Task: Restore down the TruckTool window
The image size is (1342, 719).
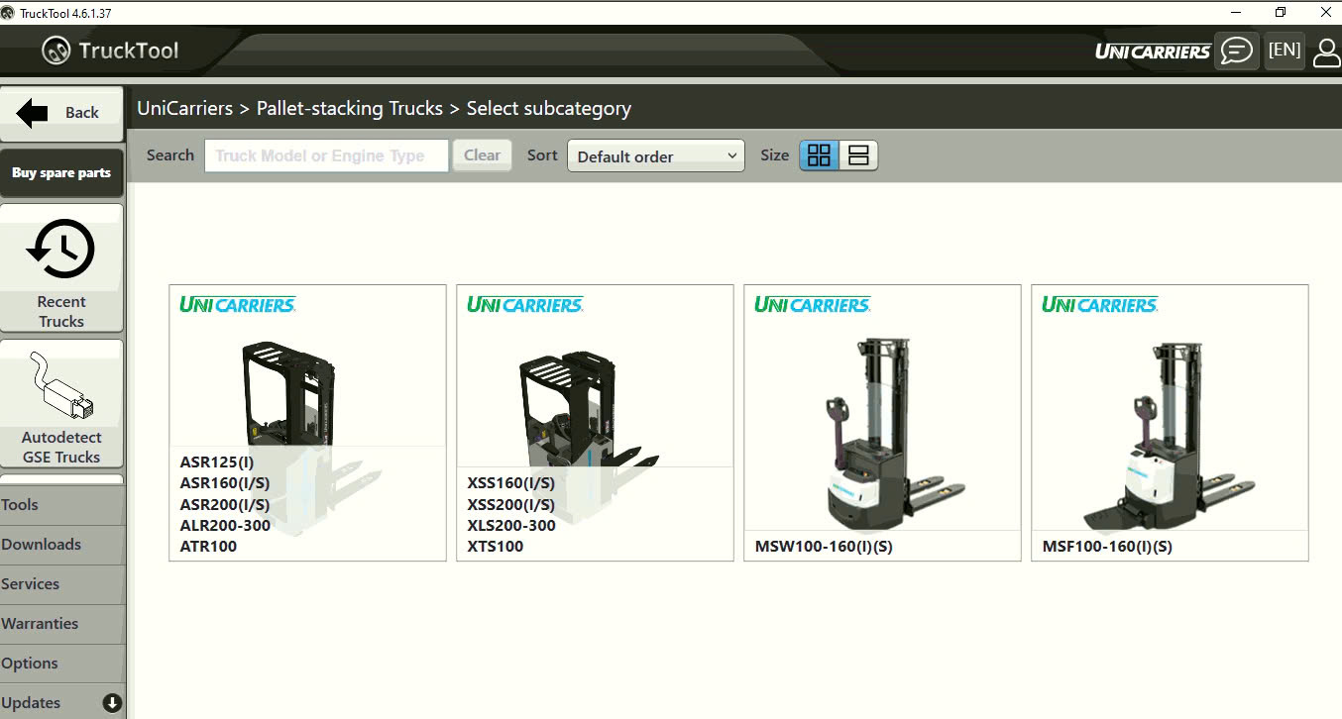Action: tap(1281, 12)
